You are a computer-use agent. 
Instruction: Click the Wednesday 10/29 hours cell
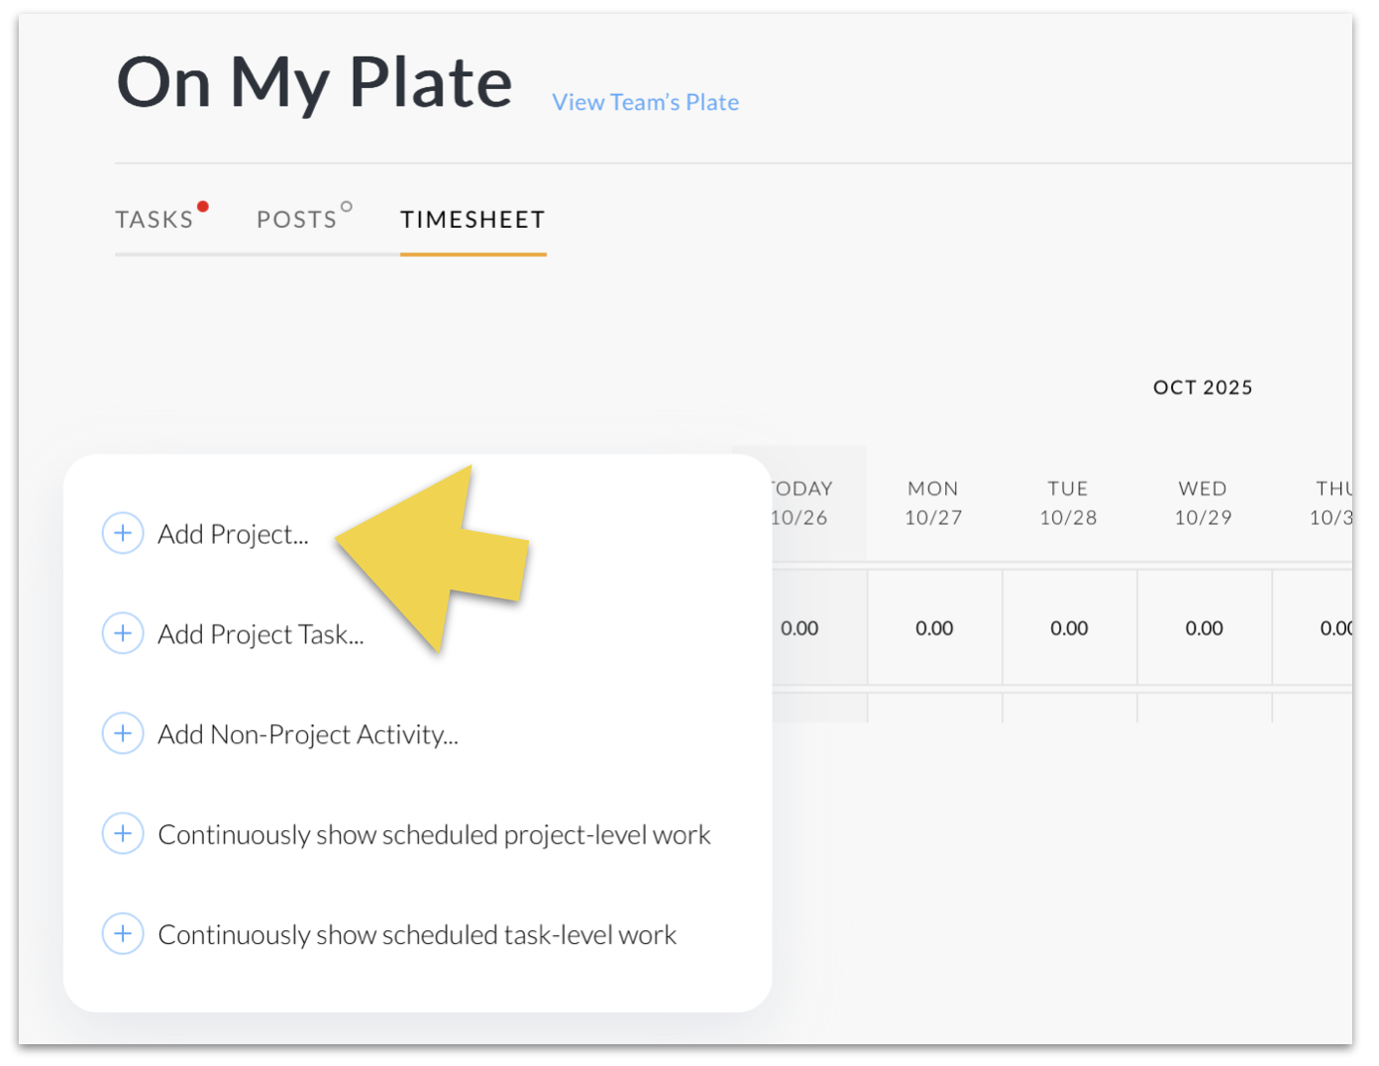pyautogui.click(x=1204, y=628)
